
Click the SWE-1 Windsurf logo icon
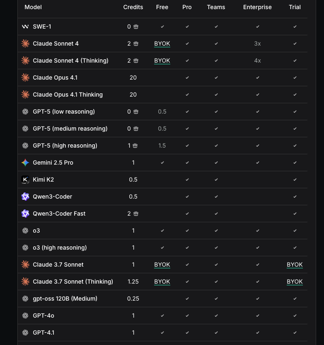tap(25, 27)
